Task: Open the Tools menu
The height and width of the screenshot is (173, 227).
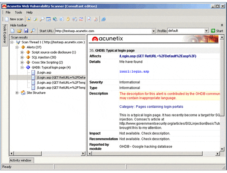Action: coord(19,12)
